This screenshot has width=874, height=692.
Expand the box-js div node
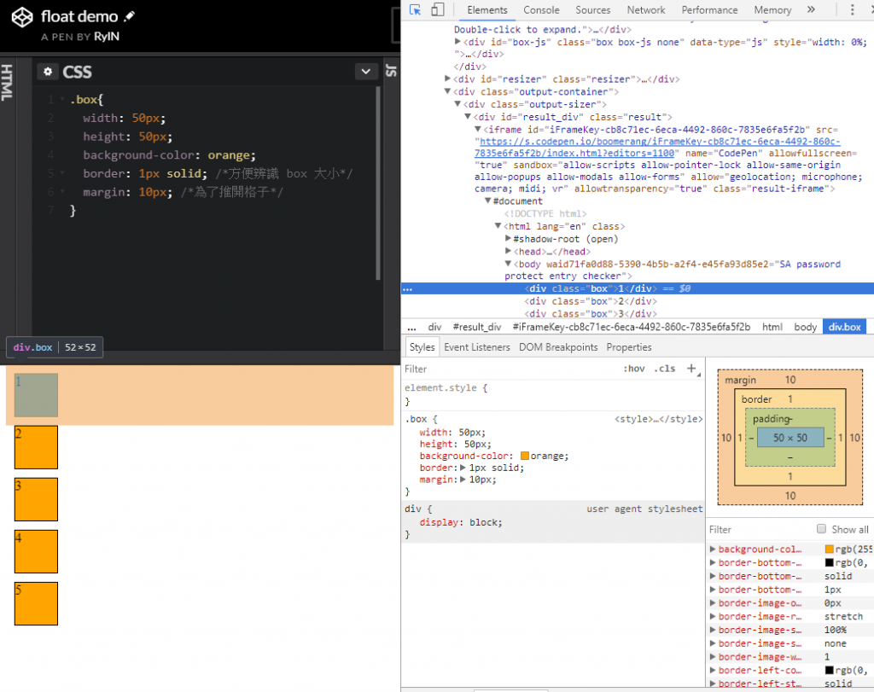457,42
